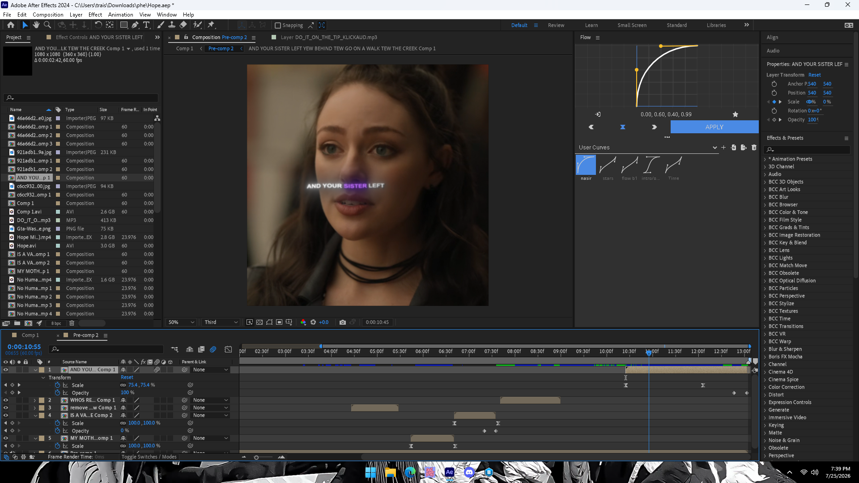859x483 pixels.
Task: Hide layer 4 IS A VA Comp 2
Action: click(x=6, y=415)
